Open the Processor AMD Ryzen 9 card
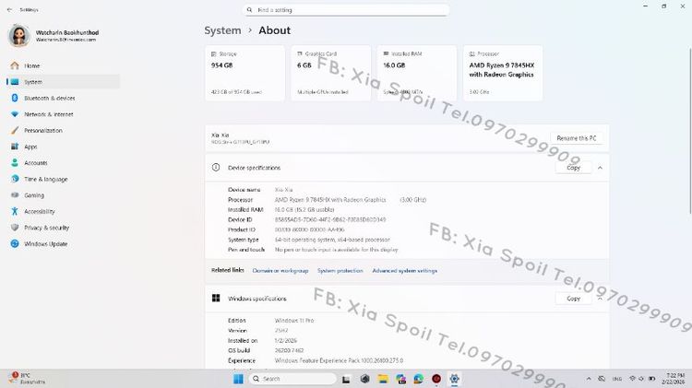 (x=503, y=73)
